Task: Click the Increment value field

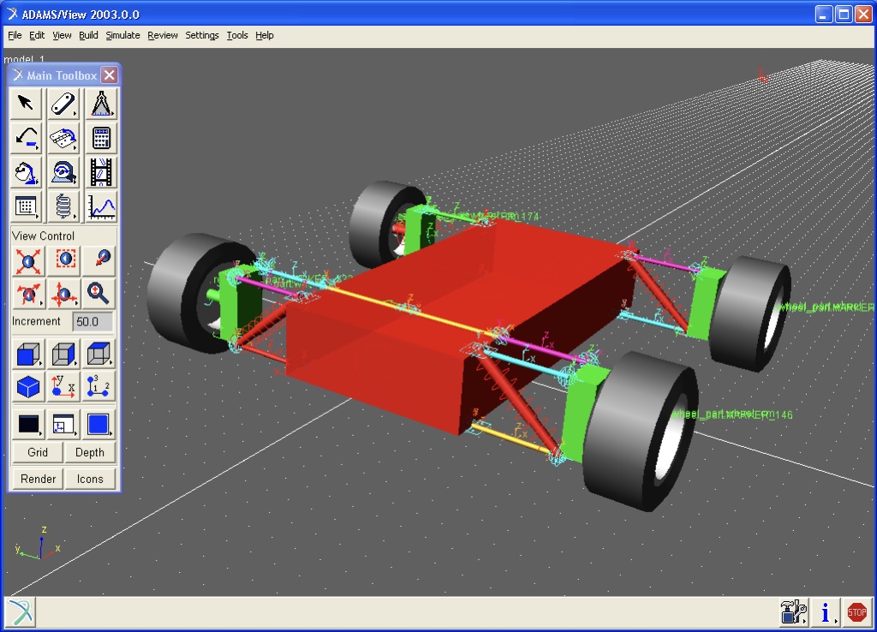Action: coord(92,322)
